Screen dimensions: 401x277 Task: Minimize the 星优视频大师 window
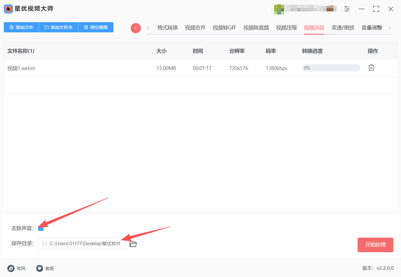pyautogui.click(x=362, y=9)
